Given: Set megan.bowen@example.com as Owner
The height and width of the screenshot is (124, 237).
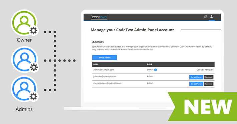Looking at the screenshot, I should point(196,84).
